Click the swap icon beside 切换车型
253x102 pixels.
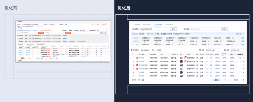coord(243,34)
